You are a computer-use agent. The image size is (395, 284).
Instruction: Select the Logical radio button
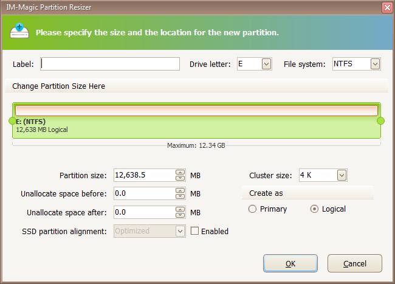314,209
